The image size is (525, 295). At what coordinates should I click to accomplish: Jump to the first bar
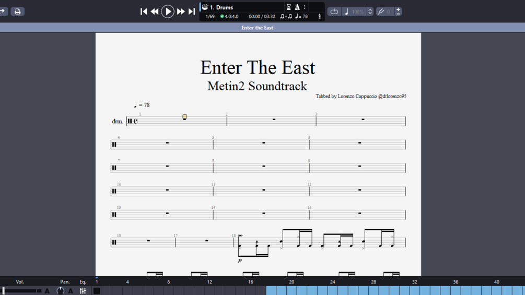point(144,11)
